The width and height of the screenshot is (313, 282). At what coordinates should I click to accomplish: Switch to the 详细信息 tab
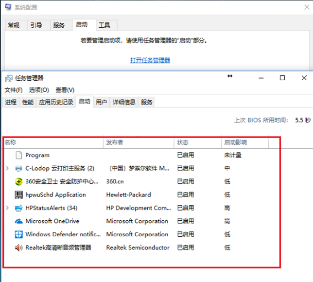(124, 102)
